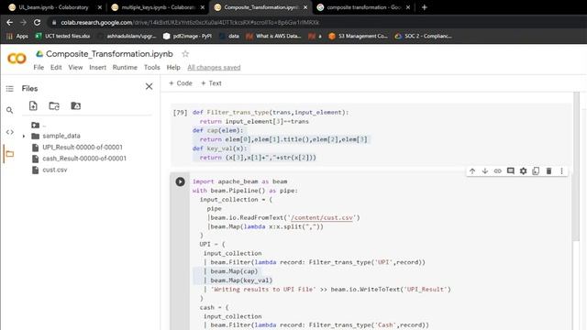Image resolution: width=587 pixels, height=330 pixels.
Task: Open the Edit menu
Action: click(56, 67)
